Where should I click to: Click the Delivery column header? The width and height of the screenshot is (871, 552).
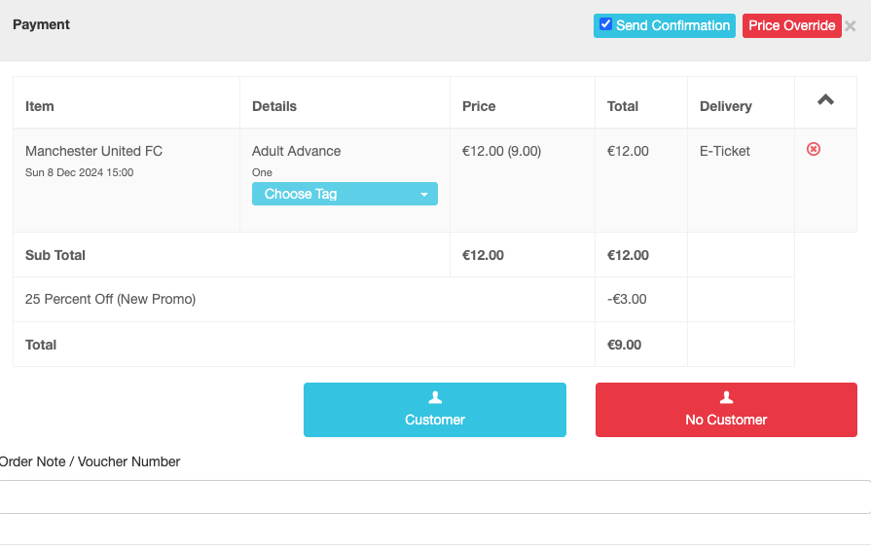click(x=726, y=106)
